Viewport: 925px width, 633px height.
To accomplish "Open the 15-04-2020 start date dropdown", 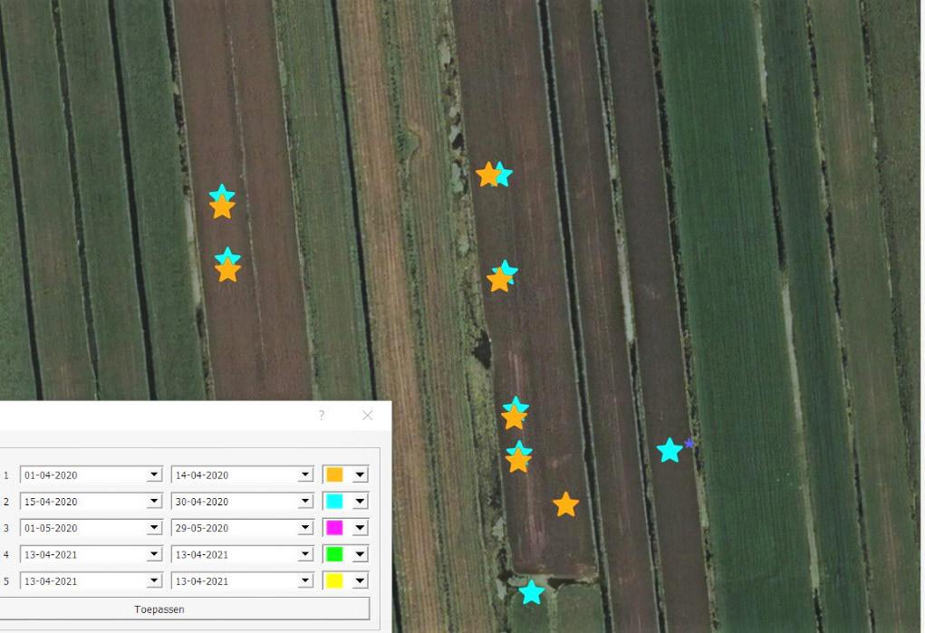I will 154,501.
